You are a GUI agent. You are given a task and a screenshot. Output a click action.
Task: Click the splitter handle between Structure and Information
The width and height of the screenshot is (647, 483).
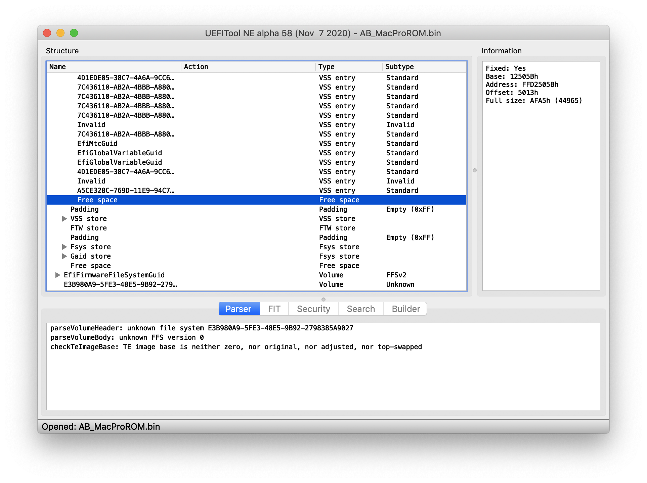tap(475, 170)
